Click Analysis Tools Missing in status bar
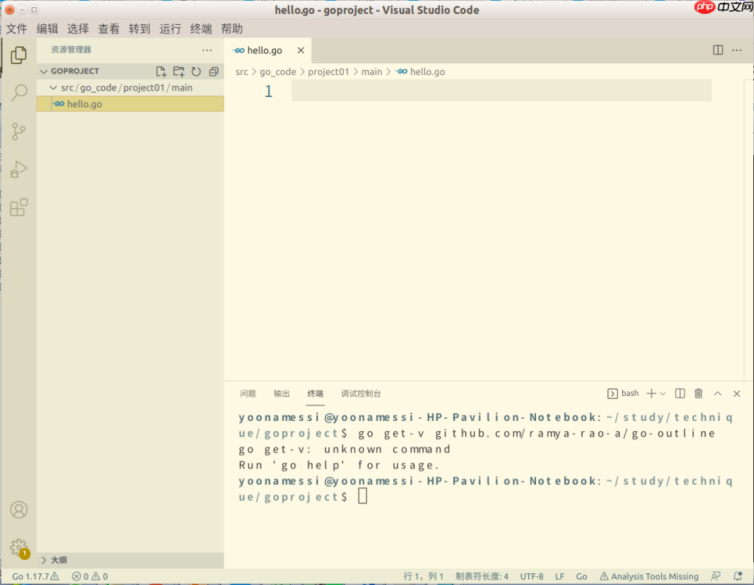Viewport: 754px width, 585px height. click(652, 576)
